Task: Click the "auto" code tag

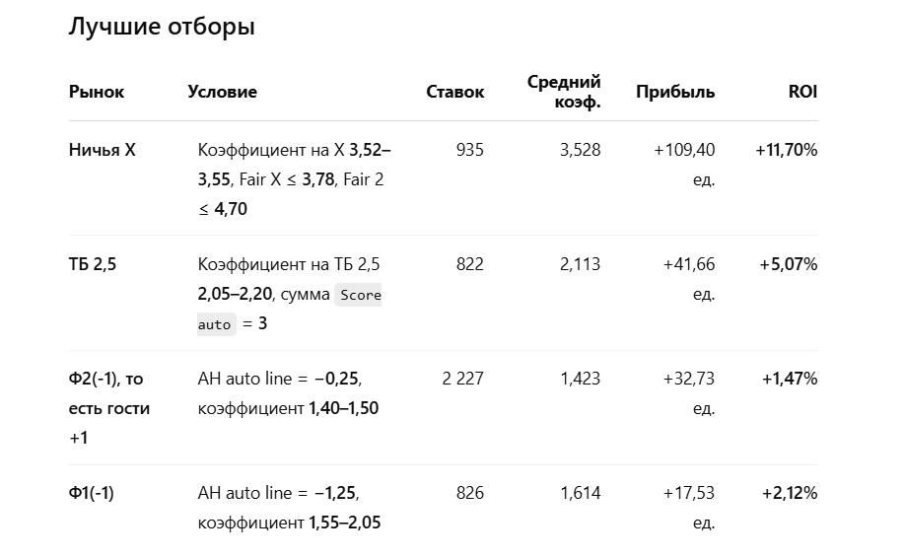Action: coord(216,324)
